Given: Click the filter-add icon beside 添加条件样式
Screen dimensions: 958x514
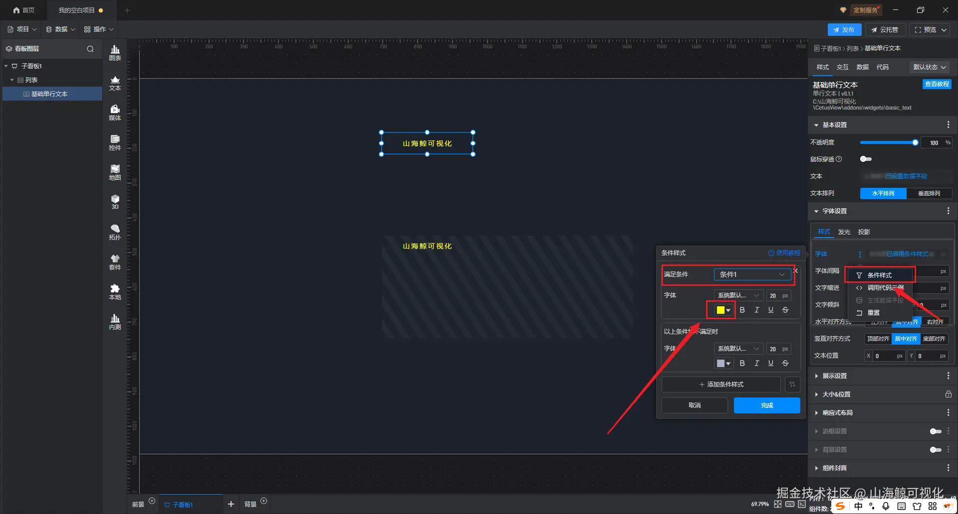Looking at the screenshot, I should (792, 385).
